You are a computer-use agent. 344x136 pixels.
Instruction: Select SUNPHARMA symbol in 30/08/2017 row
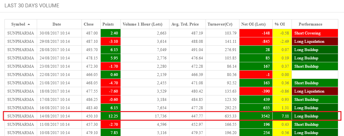coord(21,33)
